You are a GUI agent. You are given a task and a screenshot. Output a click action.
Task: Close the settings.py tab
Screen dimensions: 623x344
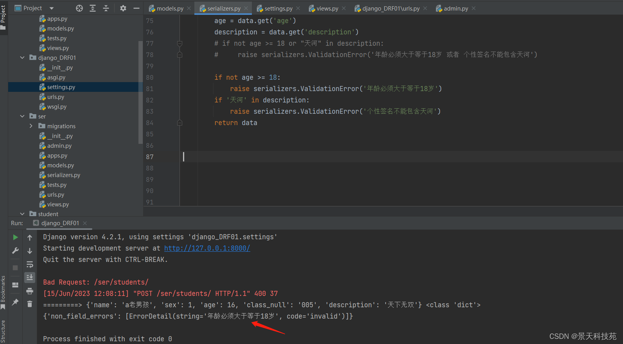point(298,8)
